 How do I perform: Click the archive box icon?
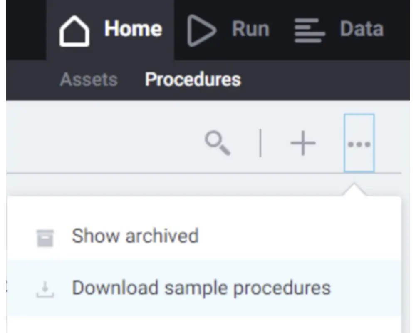coord(45,237)
